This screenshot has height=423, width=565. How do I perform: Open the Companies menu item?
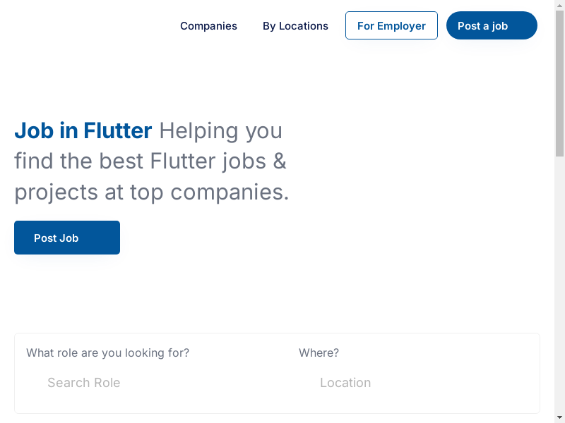208,26
